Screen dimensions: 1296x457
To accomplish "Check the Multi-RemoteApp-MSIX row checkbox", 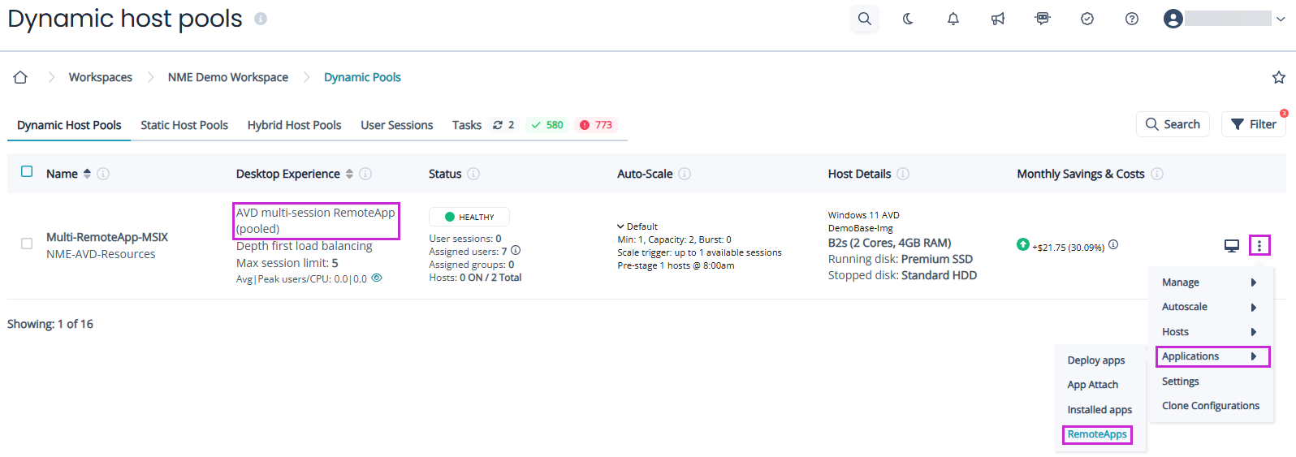I will pyautogui.click(x=27, y=244).
